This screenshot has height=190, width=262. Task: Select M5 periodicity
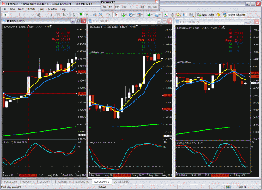(x=111, y=7)
